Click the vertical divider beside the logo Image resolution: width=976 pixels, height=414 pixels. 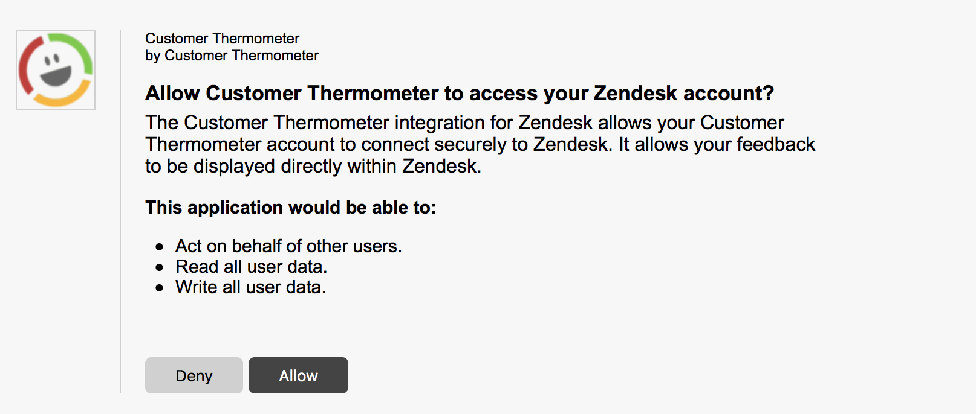[x=120, y=212]
